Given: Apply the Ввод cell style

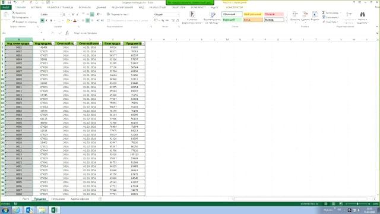Looking at the screenshot, I should (x=253, y=20).
